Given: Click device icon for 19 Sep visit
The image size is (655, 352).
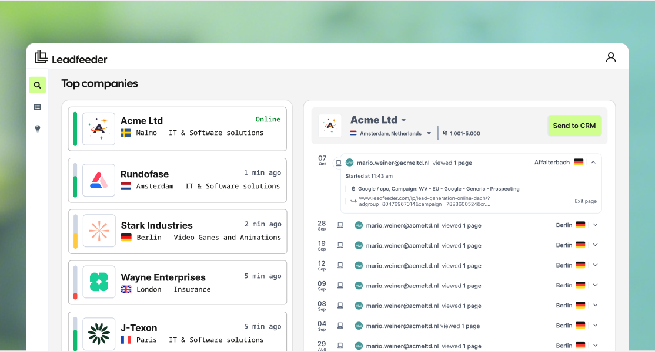Looking at the screenshot, I should [340, 245].
